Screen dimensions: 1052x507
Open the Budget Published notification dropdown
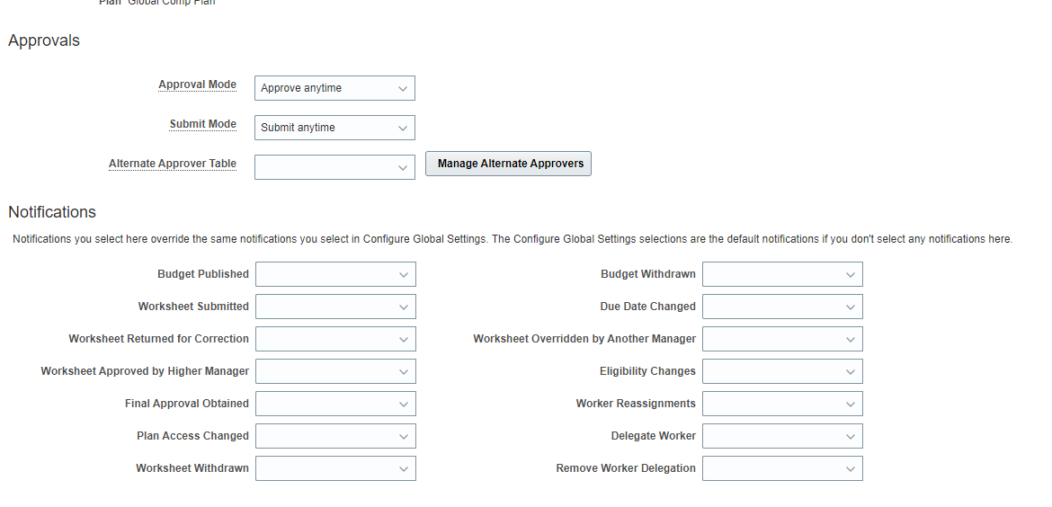pyautogui.click(x=335, y=274)
